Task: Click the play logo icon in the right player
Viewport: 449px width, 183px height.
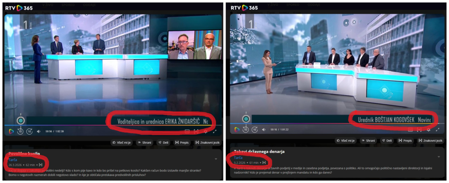Action: point(237,129)
